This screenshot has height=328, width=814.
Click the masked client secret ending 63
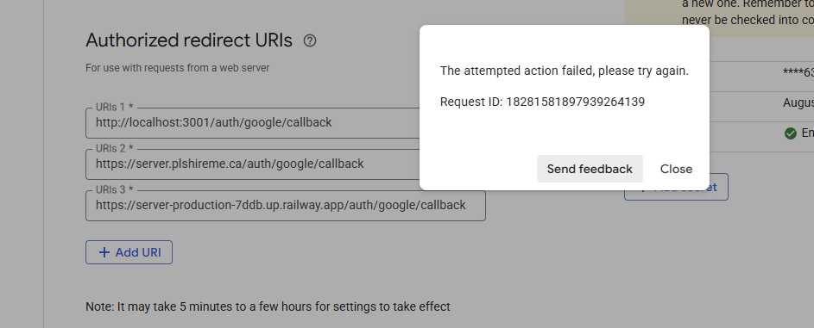coord(798,73)
